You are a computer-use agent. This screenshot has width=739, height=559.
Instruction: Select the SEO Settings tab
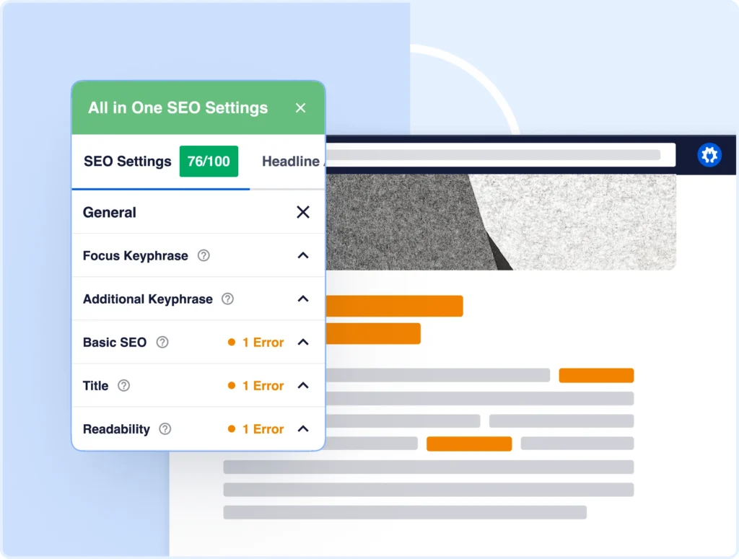(x=127, y=161)
